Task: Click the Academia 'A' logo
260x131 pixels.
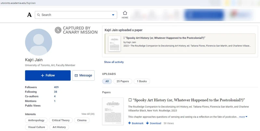Action: click(x=29, y=15)
